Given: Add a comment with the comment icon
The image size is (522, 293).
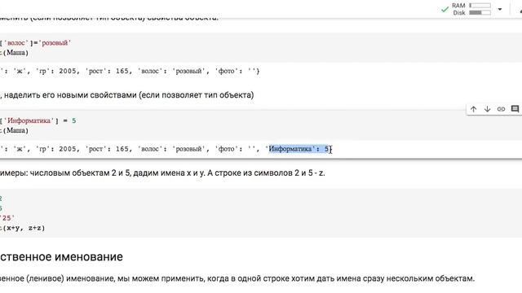Looking at the screenshot, I should [515, 109].
